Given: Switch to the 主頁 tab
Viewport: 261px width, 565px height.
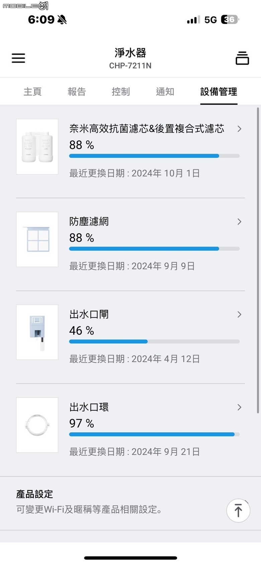Looking at the screenshot, I should [x=32, y=92].
